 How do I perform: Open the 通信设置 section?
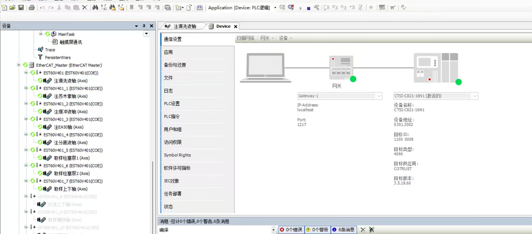(198, 39)
